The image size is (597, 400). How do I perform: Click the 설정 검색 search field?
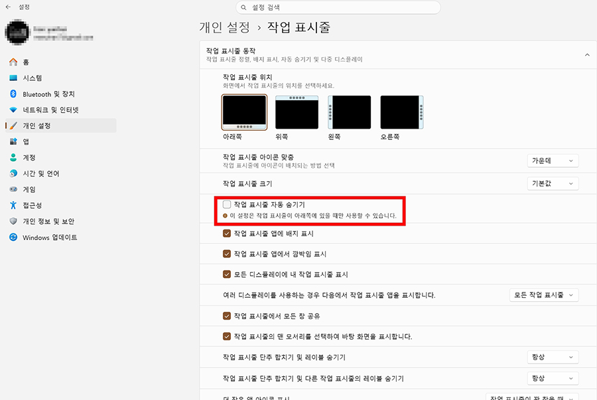click(x=338, y=7)
